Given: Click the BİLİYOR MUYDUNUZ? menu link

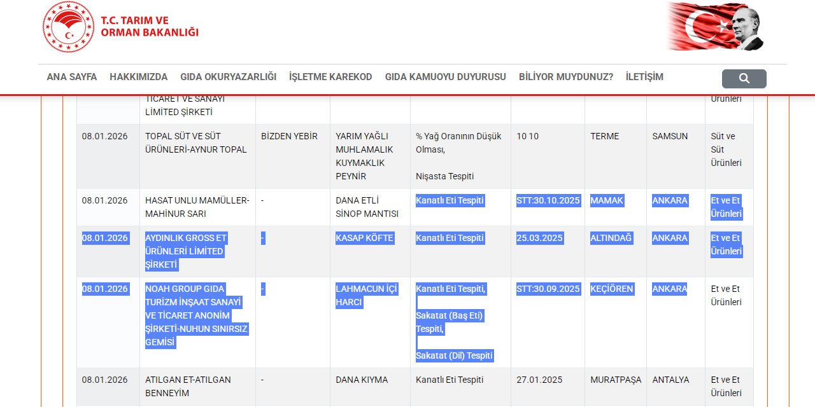Looking at the screenshot, I should [565, 77].
